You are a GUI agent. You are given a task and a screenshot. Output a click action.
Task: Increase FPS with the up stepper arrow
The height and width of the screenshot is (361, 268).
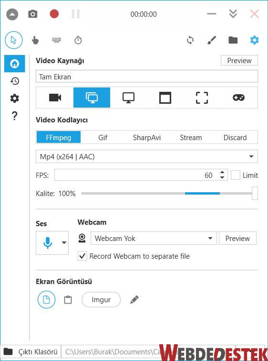coord(222,173)
